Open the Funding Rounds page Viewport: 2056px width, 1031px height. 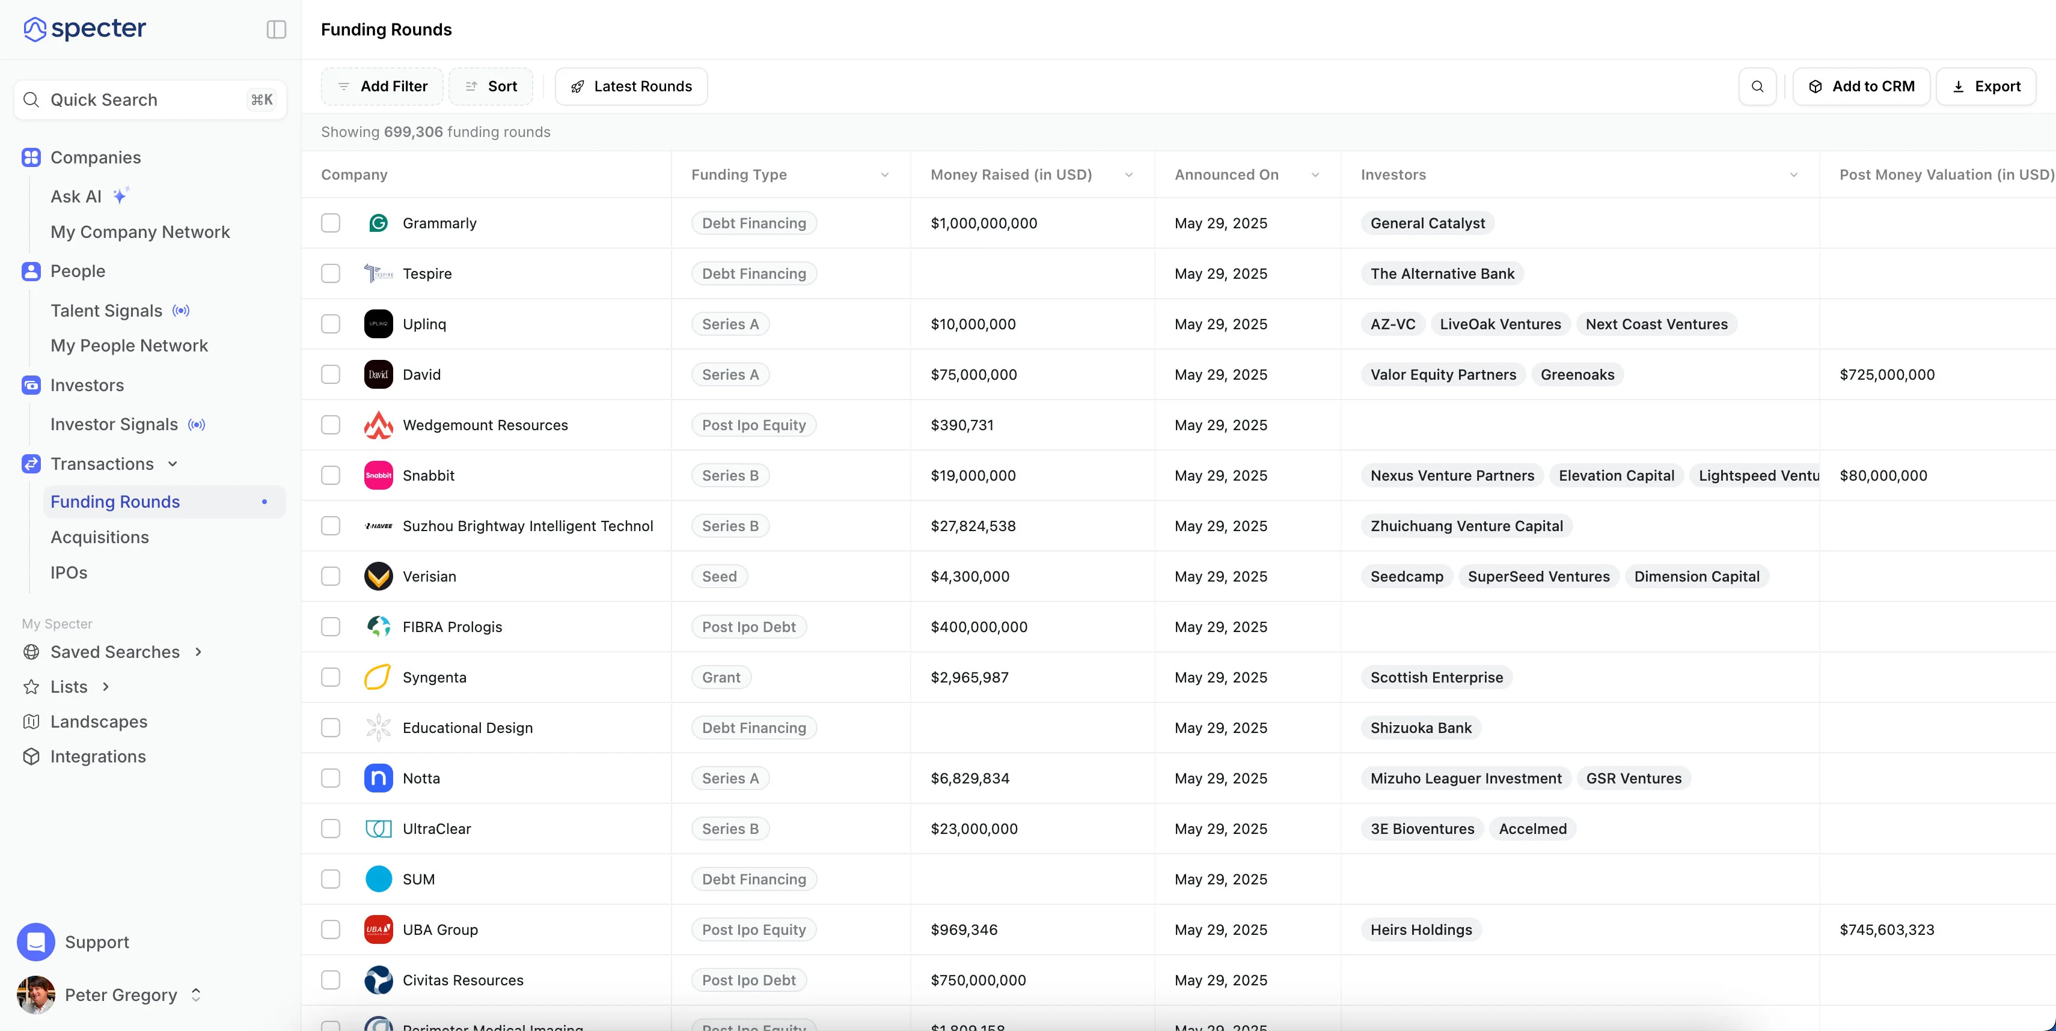click(x=164, y=502)
